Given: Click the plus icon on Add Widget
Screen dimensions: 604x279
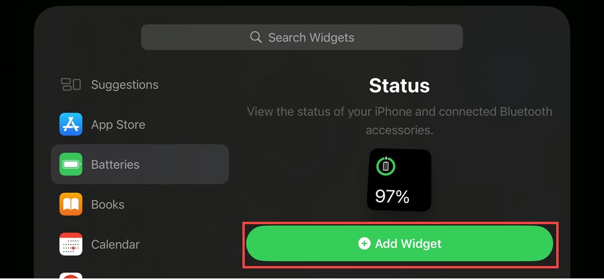Looking at the screenshot, I should (x=364, y=244).
